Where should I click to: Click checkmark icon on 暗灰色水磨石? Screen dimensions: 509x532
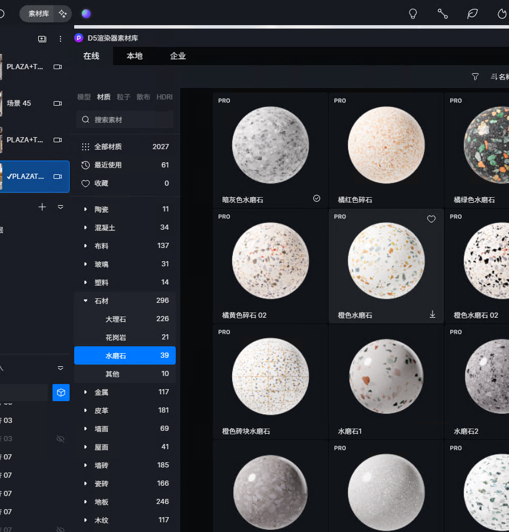[317, 198]
